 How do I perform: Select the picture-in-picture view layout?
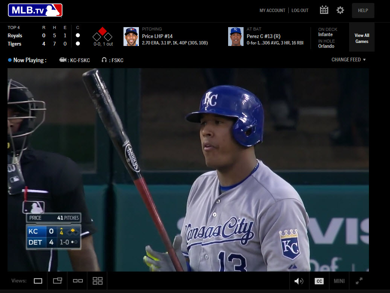(58, 281)
